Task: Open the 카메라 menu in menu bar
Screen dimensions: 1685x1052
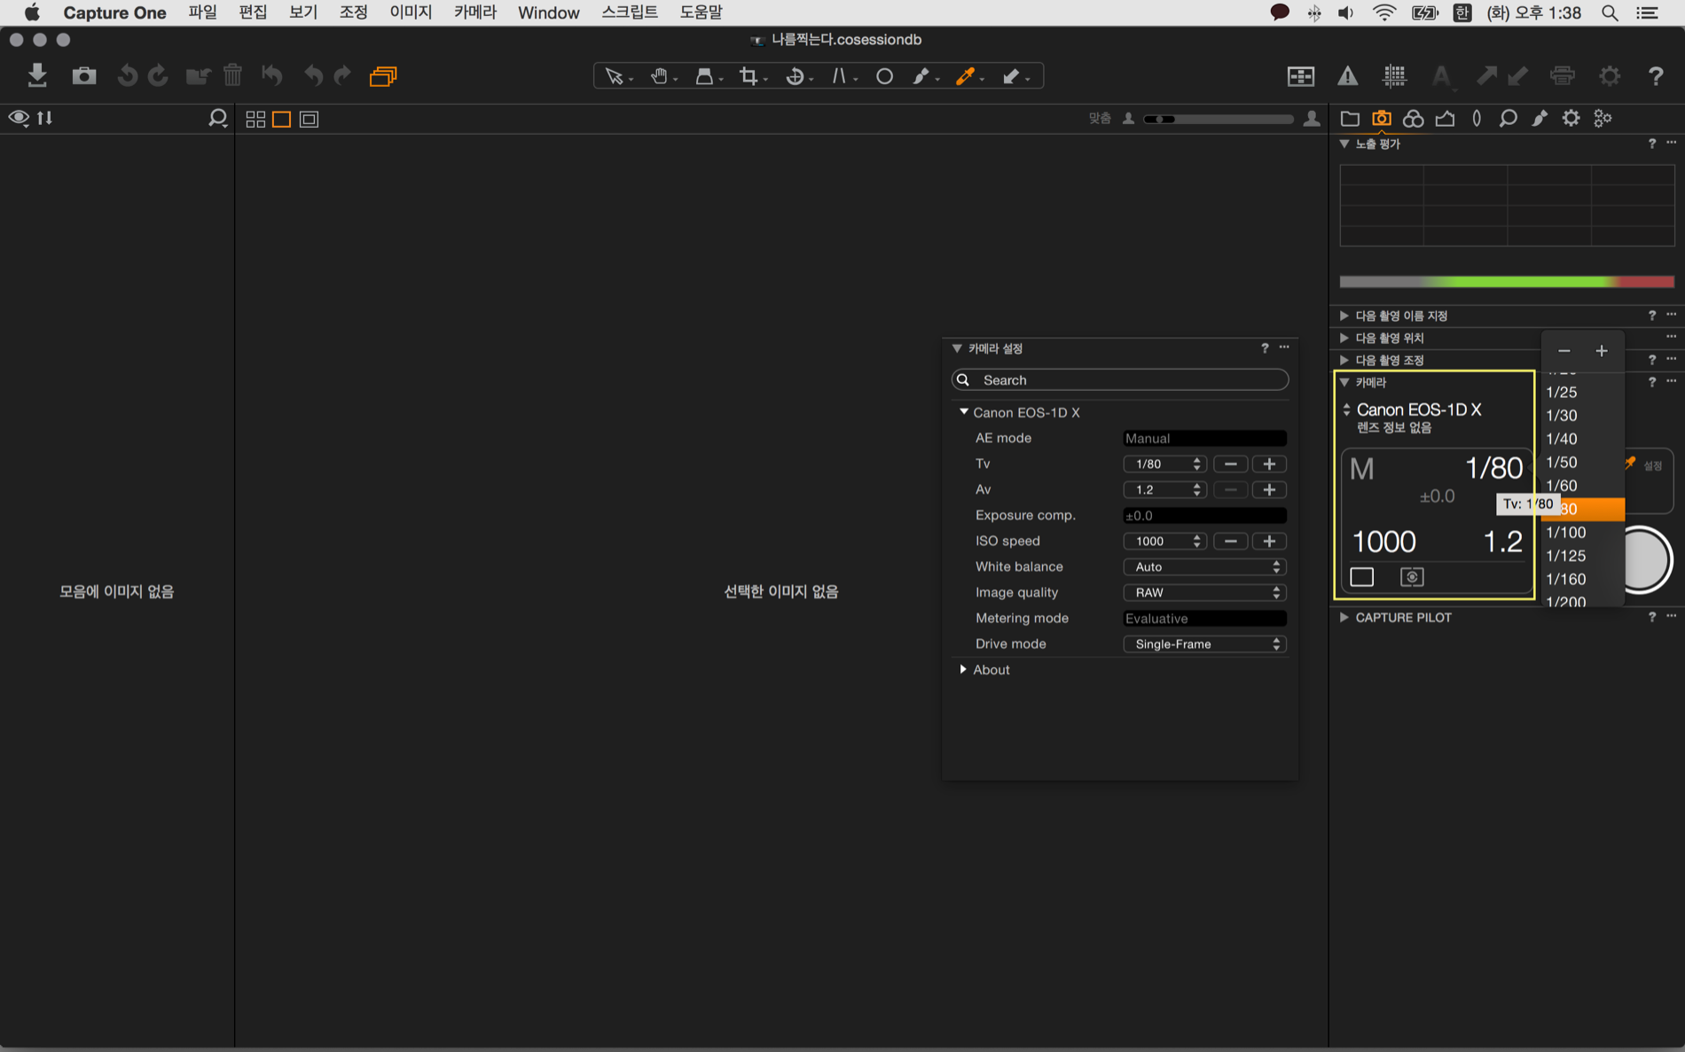Action: (474, 12)
